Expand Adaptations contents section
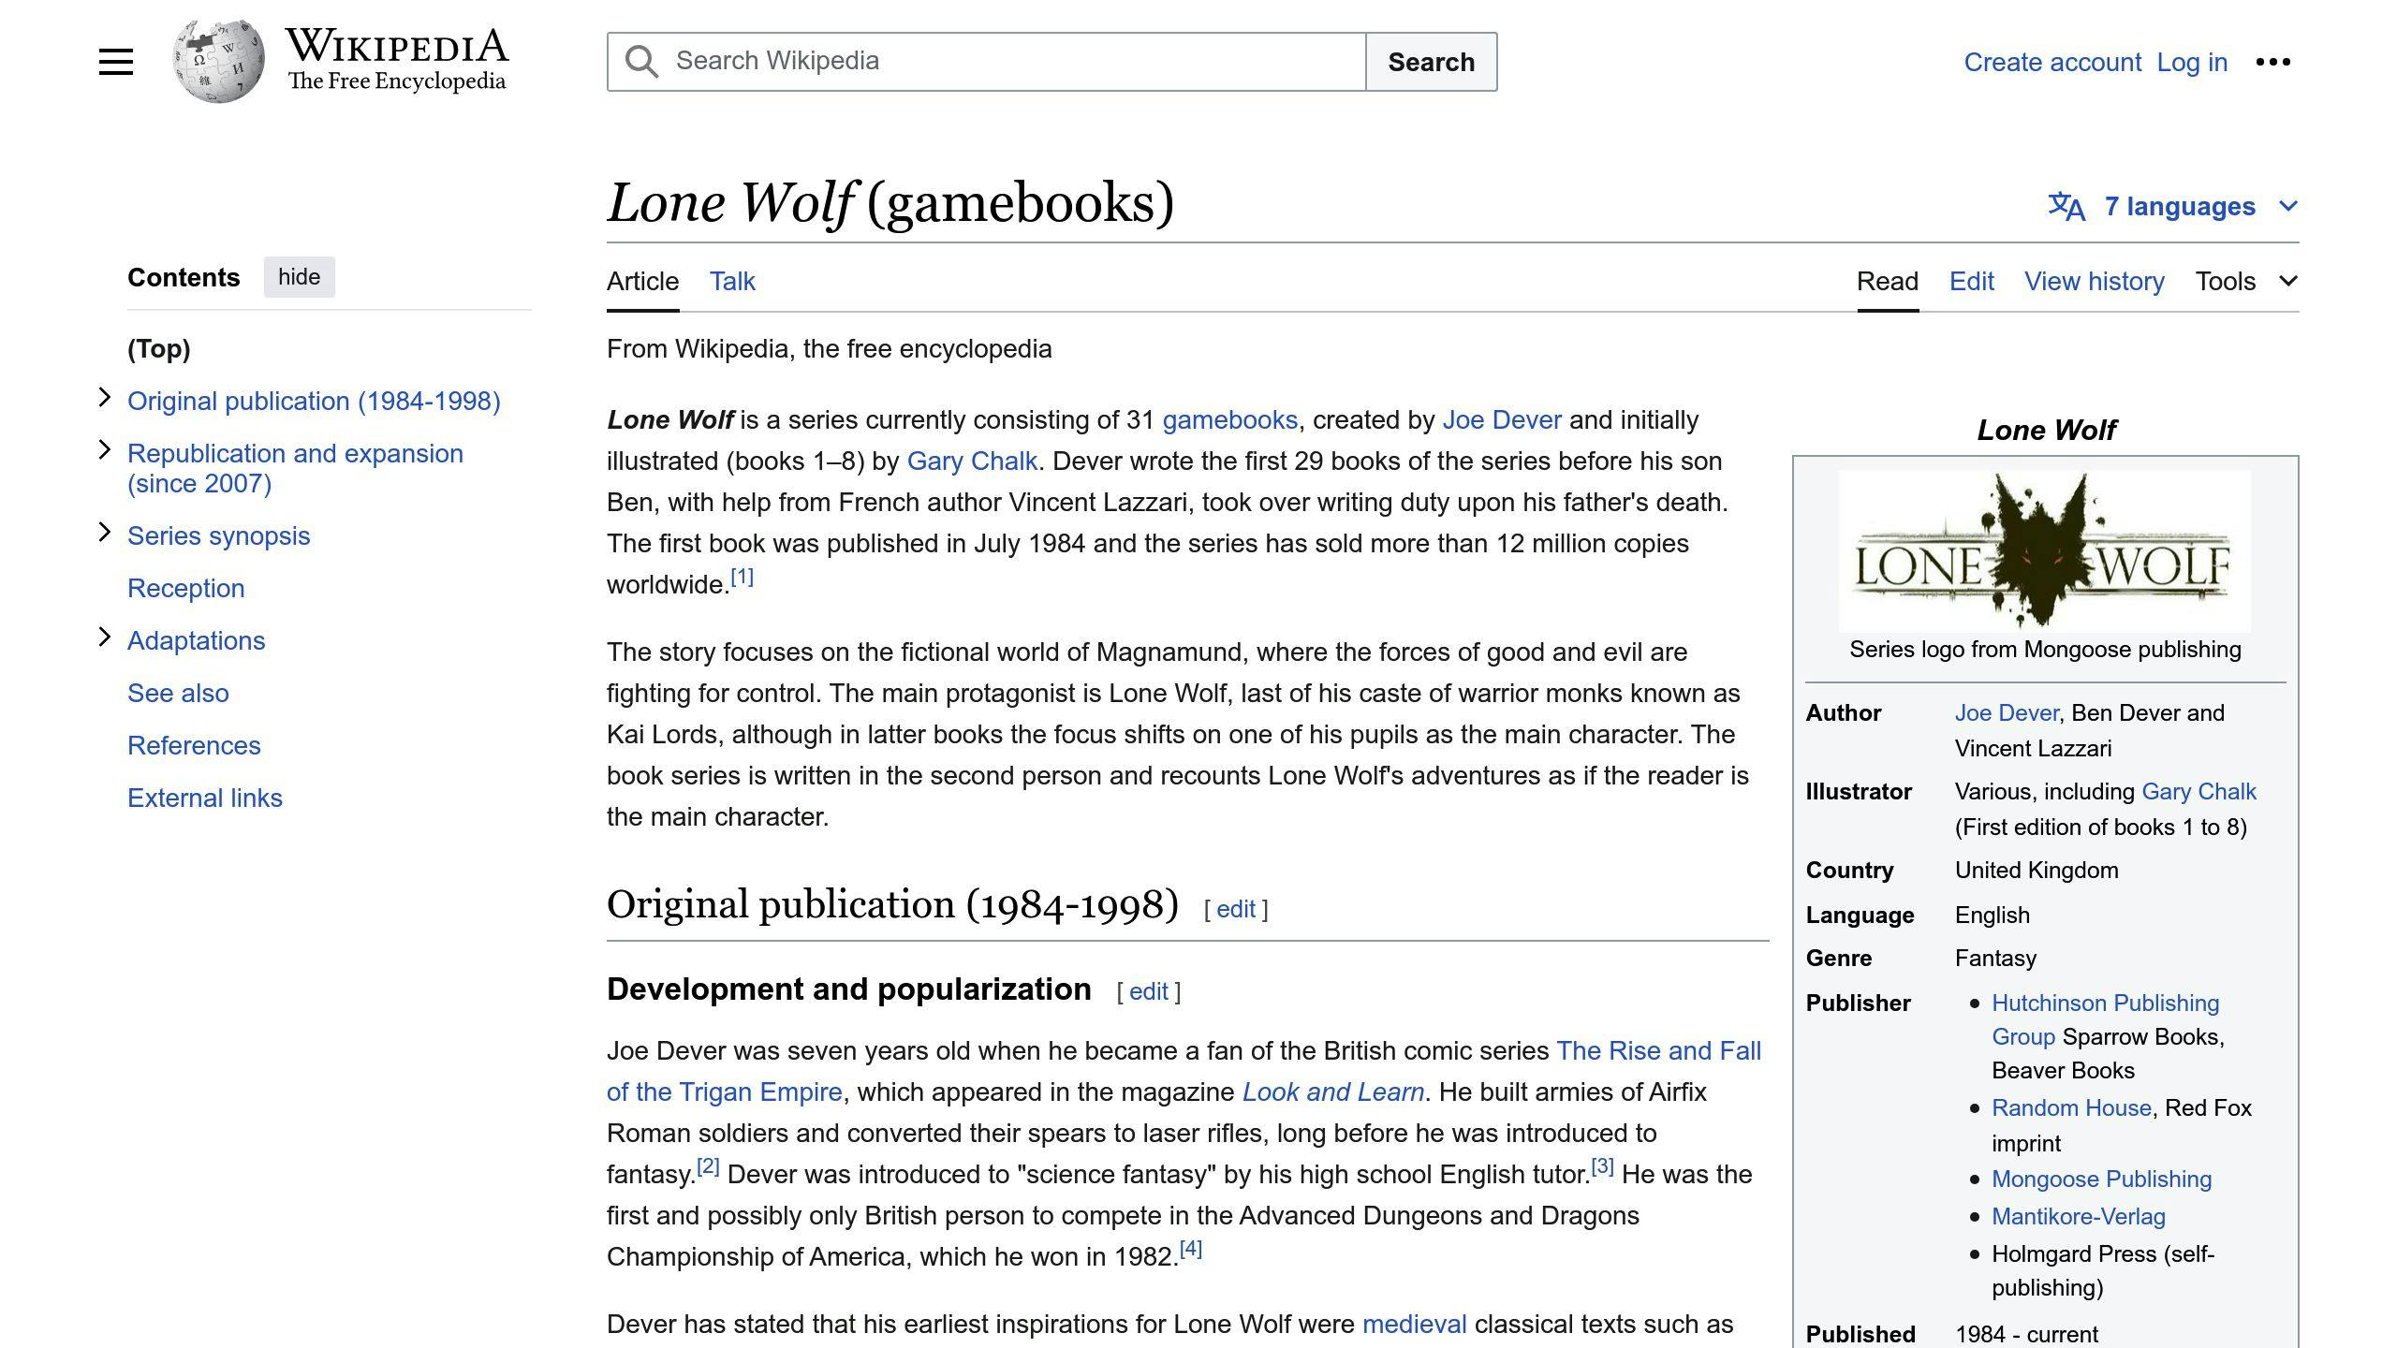This screenshot has width=2397, height=1348. (x=105, y=637)
